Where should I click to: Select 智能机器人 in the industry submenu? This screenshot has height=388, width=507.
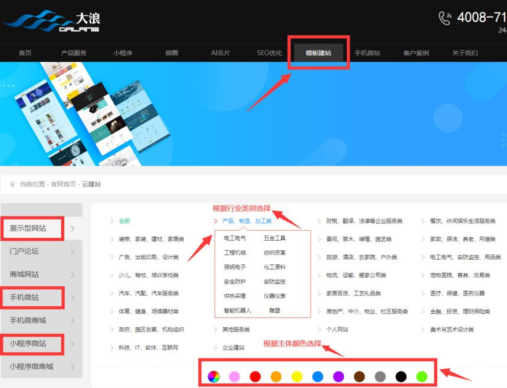(237, 310)
